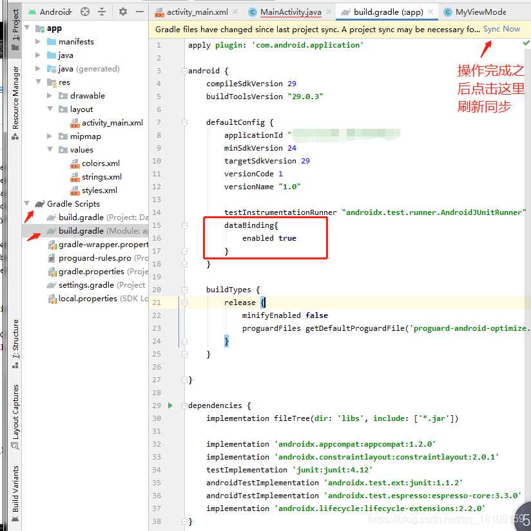
Task: Open the Android project view dropdown
Action: 50,12
